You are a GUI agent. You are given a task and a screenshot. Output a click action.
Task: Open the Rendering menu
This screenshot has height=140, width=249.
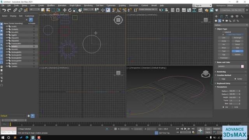coord(88,5)
